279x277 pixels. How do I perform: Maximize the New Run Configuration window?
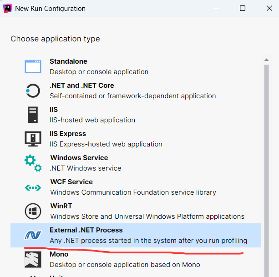pyautogui.click(x=243, y=8)
